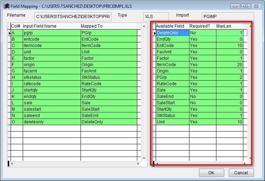This screenshot has height=181, width=265.
Task: Select the entcode input field cell
Action: [52, 39]
